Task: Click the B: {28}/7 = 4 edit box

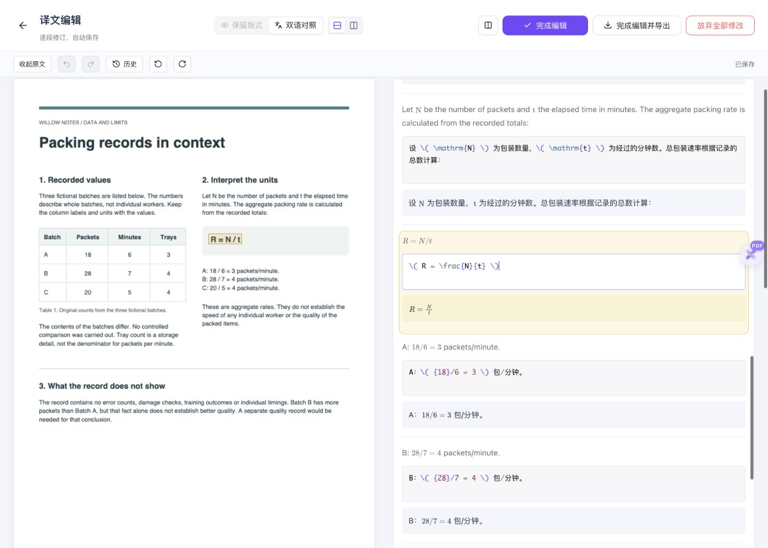Action: pos(573,483)
